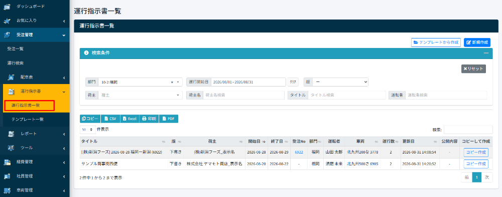502x197 pixels.
Task: Click the ツール sidebar icon
Action: click(x=11, y=148)
